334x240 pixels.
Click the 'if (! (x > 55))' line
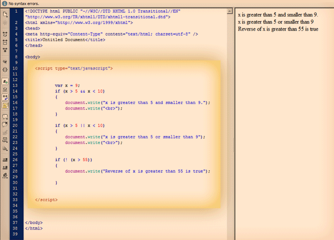(x=73, y=159)
